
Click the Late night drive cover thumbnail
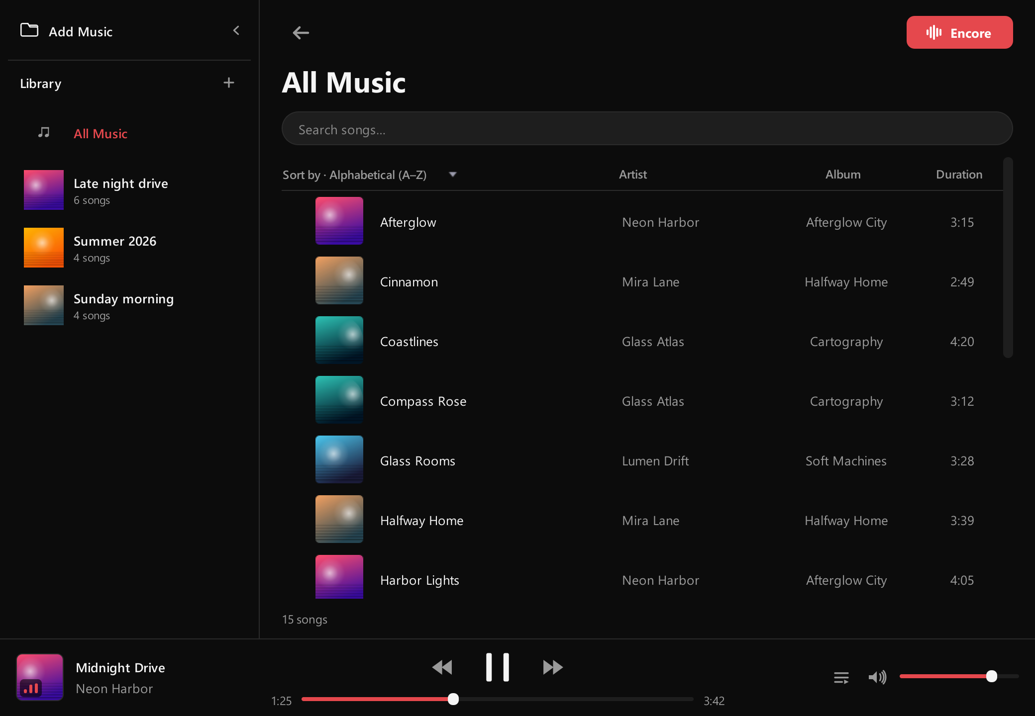tap(44, 190)
